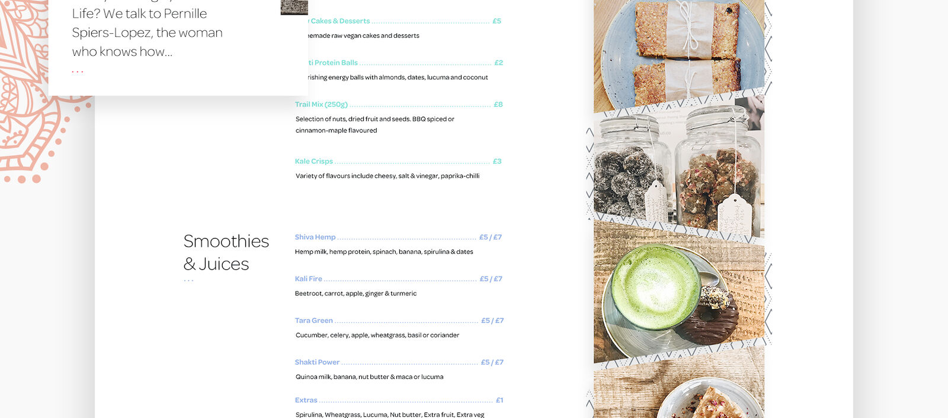The width and height of the screenshot is (948, 418).
Task: Click the Smoothies & Juices section heading
Action: (226, 252)
